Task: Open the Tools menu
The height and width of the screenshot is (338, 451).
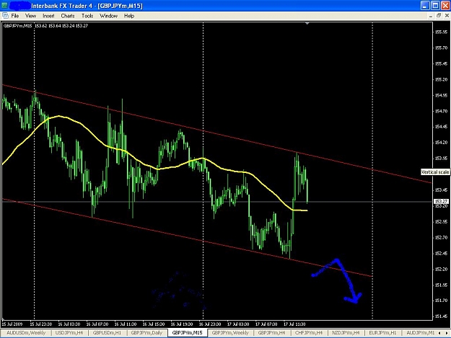Action: (87, 16)
